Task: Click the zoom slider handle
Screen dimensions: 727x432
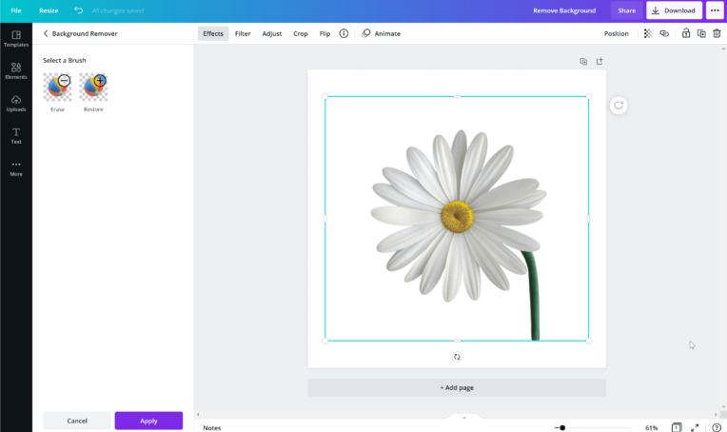Action: click(562, 428)
